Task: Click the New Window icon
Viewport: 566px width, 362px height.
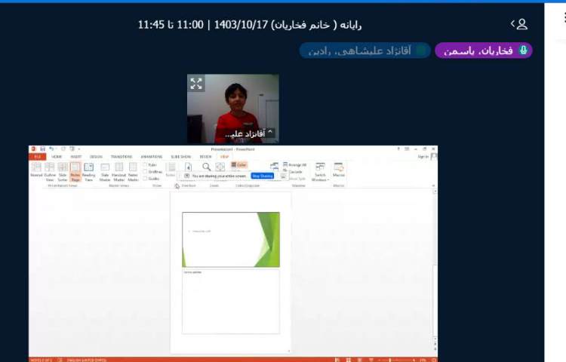Action: (x=275, y=166)
